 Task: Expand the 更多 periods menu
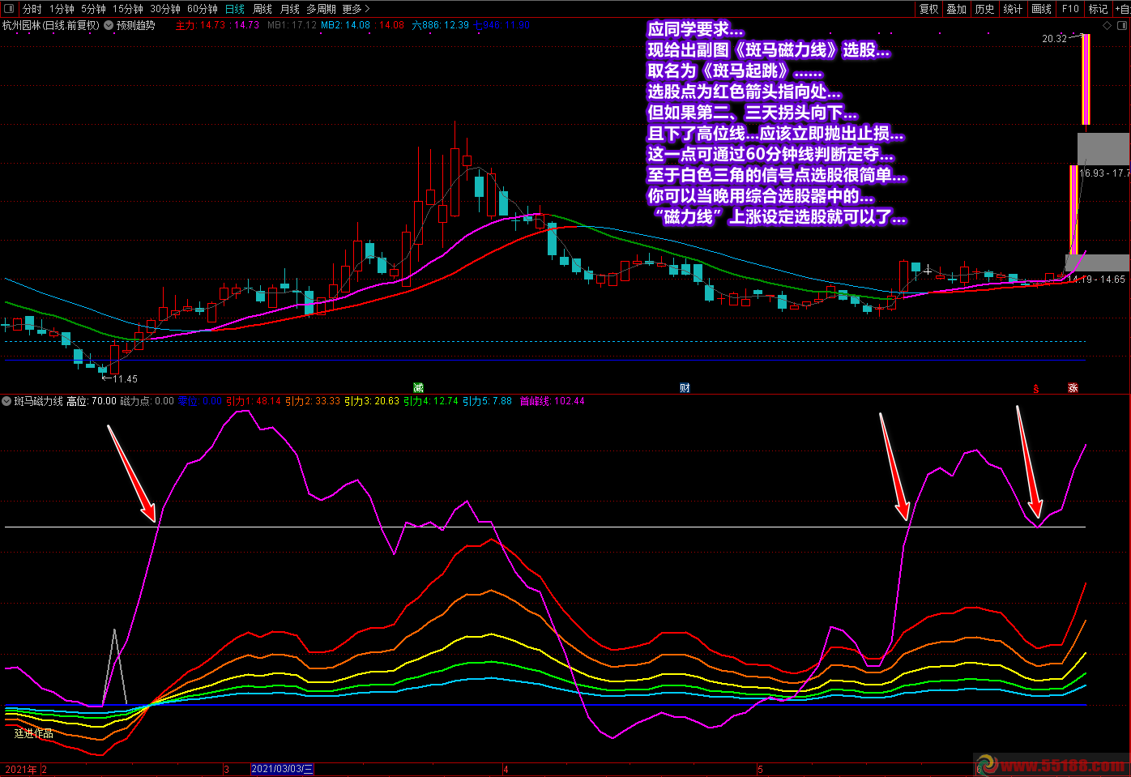click(x=355, y=9)
